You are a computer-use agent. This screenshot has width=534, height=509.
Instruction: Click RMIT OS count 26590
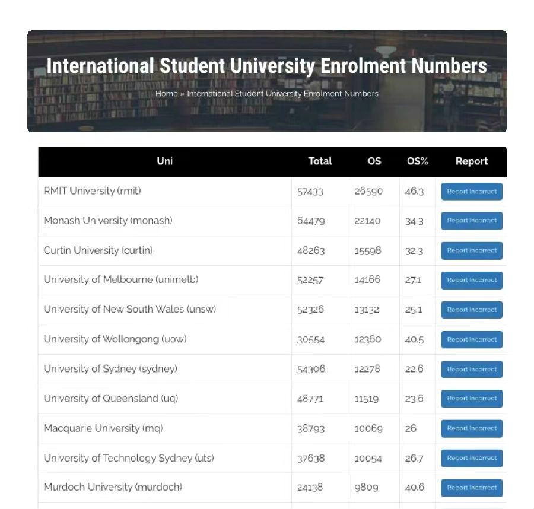click(x=368, y=192)
